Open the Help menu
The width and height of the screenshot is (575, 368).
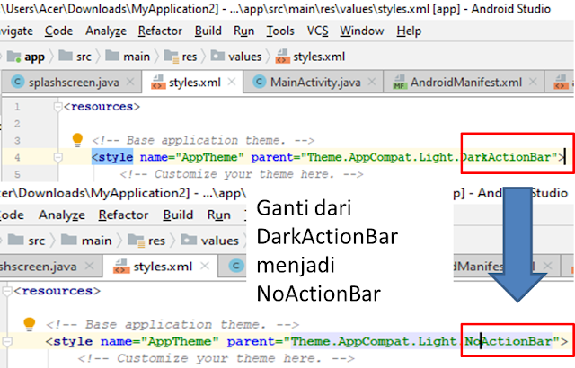tap(409, 31)
